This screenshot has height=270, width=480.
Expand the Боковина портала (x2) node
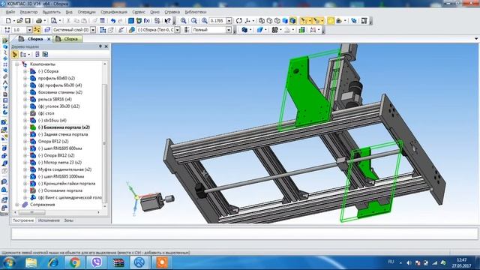point(25,127)
